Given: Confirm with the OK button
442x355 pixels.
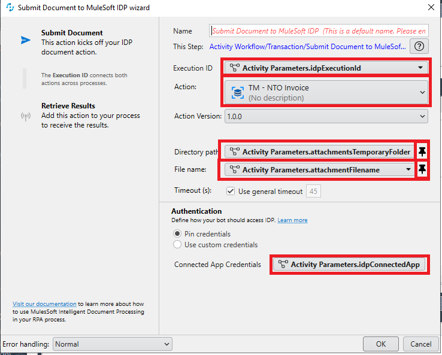Looking at the screenshot, I should [381, 344].
